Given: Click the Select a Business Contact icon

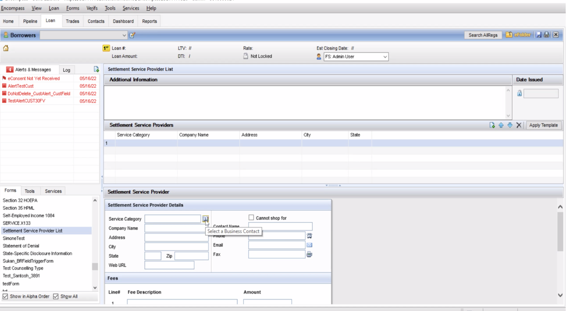Looking at the screenshot, I should pos(205,219).
